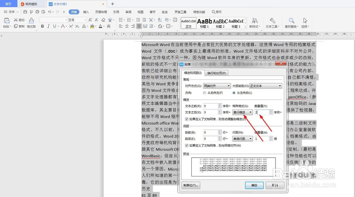
Task: Click the bulleted list icon
Action: click(121, 20)
